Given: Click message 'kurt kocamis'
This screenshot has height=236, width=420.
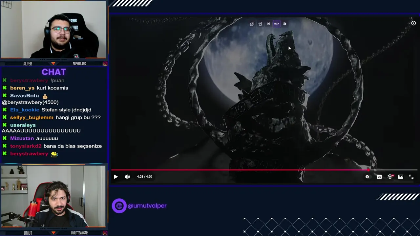Looking at the screenshot, I should [52, 88].
